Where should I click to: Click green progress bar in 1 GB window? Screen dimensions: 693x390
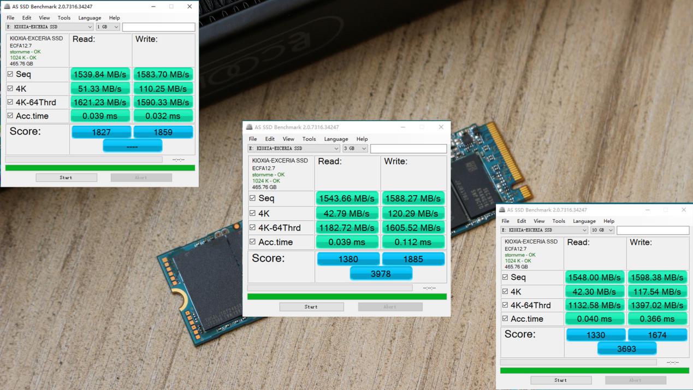(x=100, y=168)
